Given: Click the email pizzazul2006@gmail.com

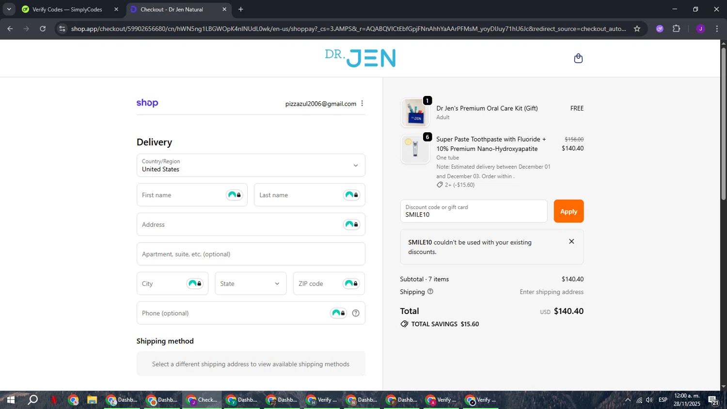Looking at the screenshot, I should 320,104.
